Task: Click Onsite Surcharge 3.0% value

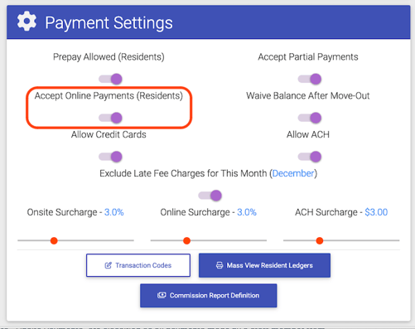Action: (x=114, y=212)
